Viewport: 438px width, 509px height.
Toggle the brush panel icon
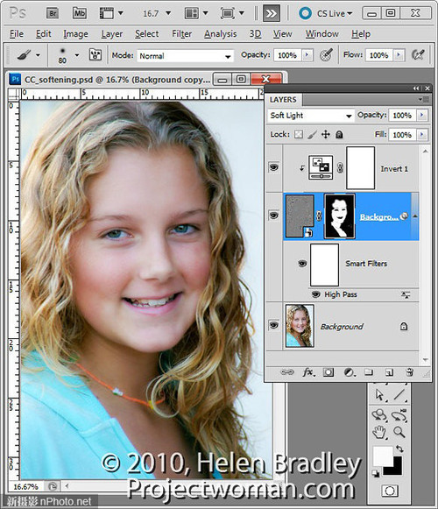(95, 55)
